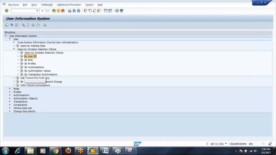Go to the previous page icon
This screenshot has width=276, height=155.
pos(90,11)
